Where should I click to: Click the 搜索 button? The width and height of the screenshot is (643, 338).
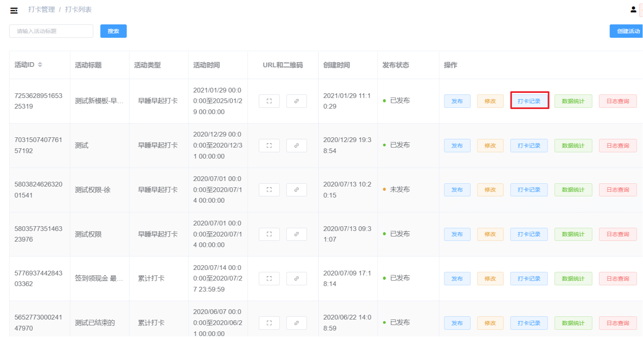click(113, 31)
